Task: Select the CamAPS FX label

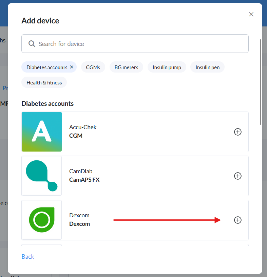Action: [84, 180]
